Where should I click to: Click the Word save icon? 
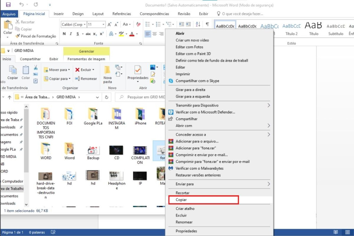8,5
